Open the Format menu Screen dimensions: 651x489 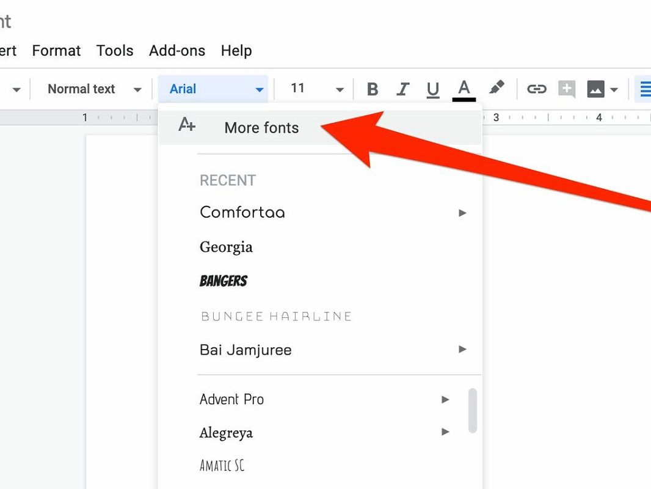click(56, 51)
